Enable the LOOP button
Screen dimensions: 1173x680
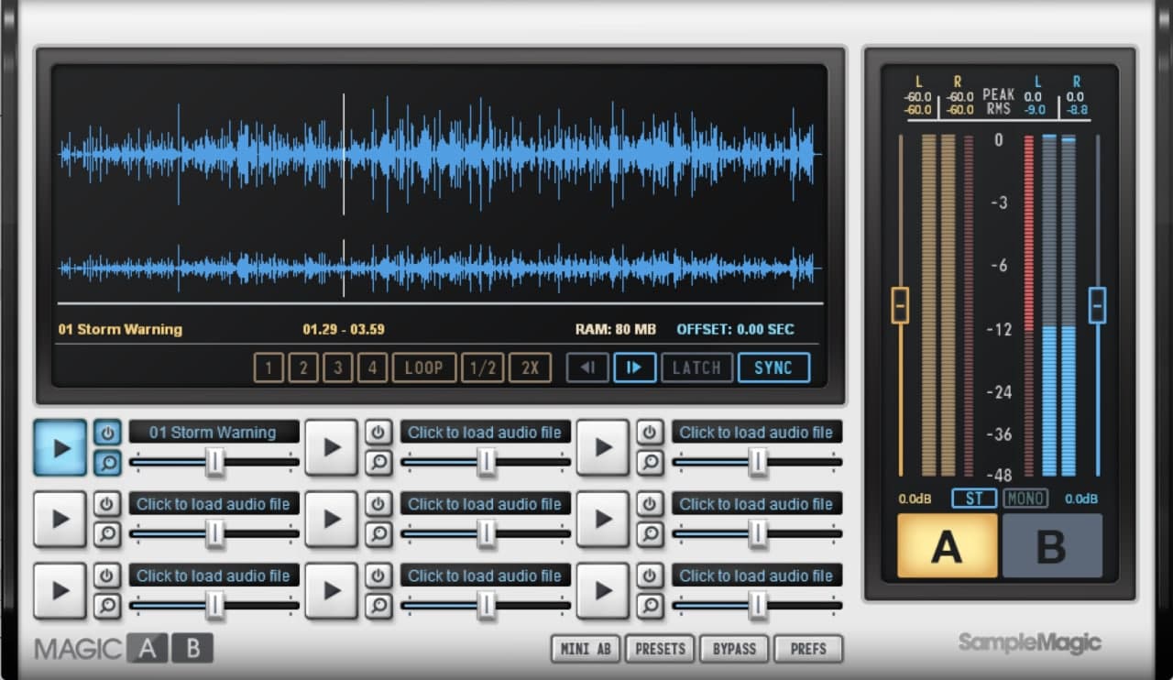pos(424,367)
